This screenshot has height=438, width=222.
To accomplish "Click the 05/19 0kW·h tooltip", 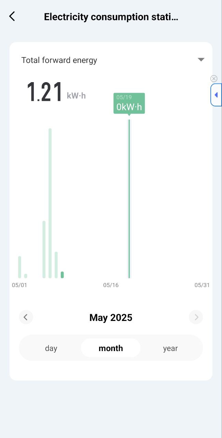I will point(129,103).
